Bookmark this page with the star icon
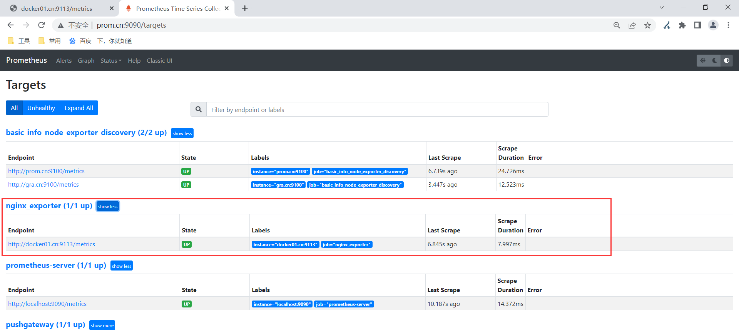 [x=647, y=25]
